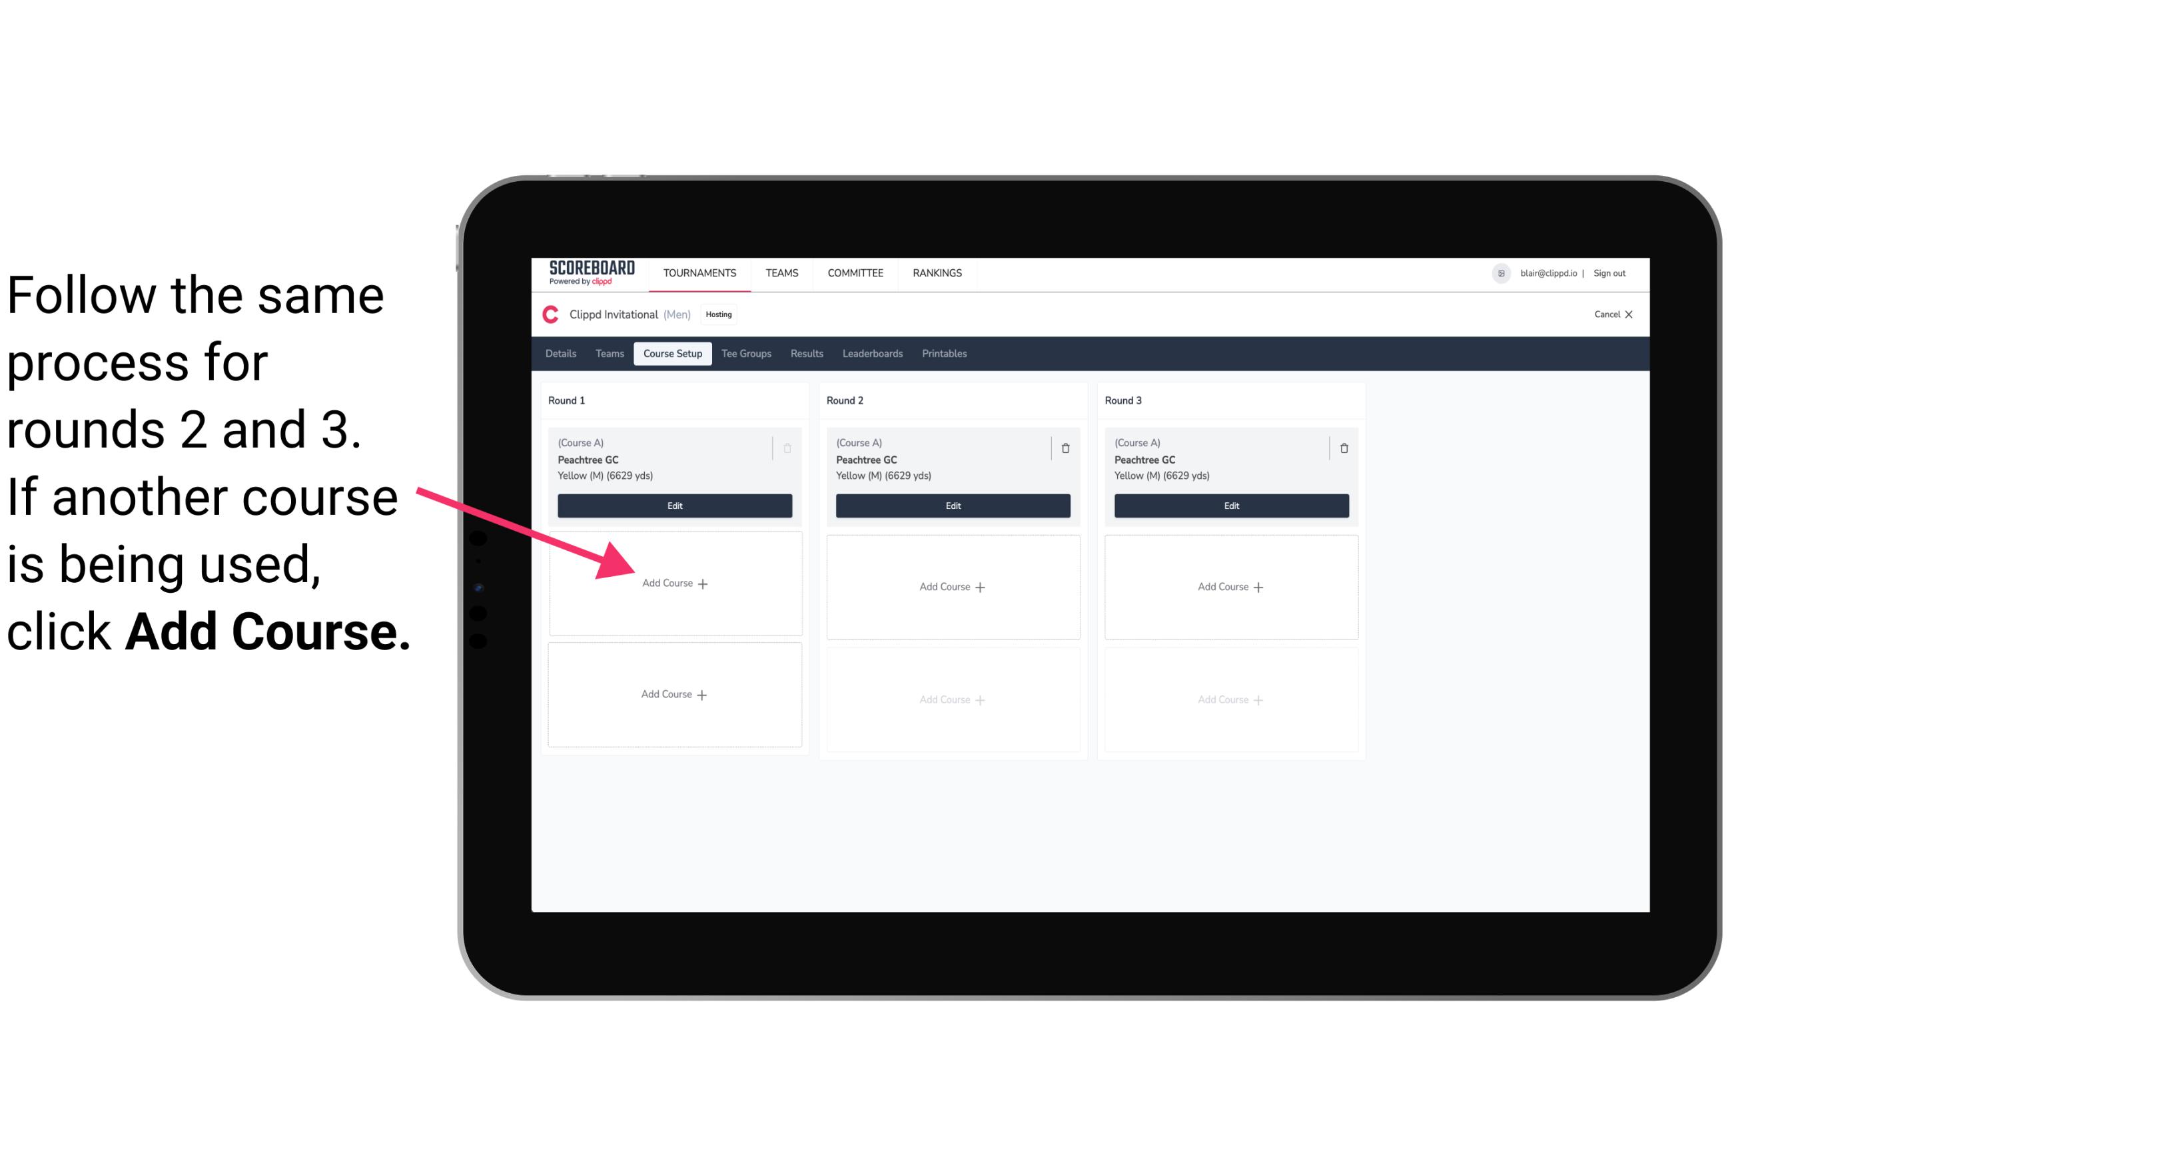This screenshot has height=1169, width=2173.
Task: Click the second Add Course in Round 1
Action: pos(673,694)
